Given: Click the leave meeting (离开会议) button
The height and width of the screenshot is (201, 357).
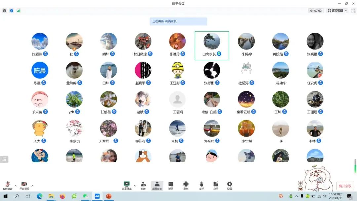Looking at the screenshot, I should (345, 186).
